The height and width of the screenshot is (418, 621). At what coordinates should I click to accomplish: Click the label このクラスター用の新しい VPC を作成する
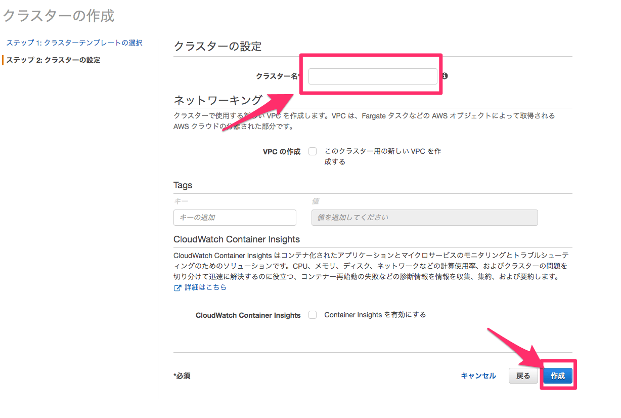[382, 156]
